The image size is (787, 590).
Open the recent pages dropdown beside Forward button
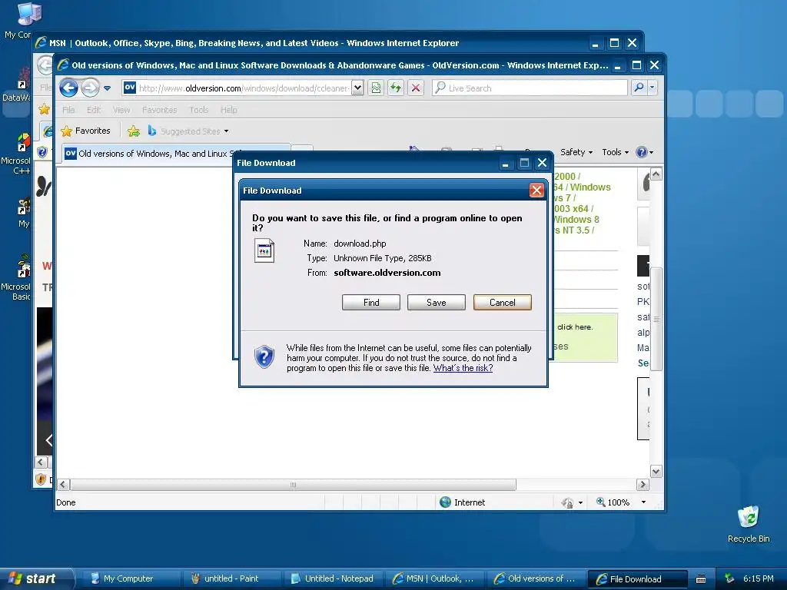click(107, 88)
